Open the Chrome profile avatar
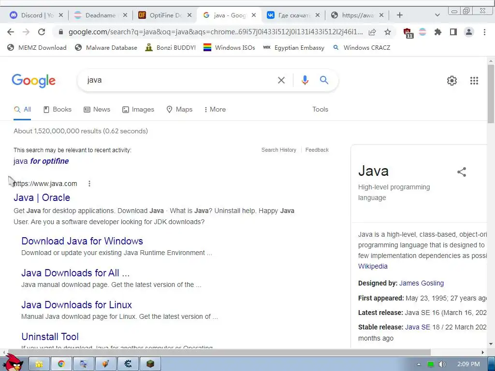Image resolution: width=495 pixels, height=371 pixels. point(469,32)
